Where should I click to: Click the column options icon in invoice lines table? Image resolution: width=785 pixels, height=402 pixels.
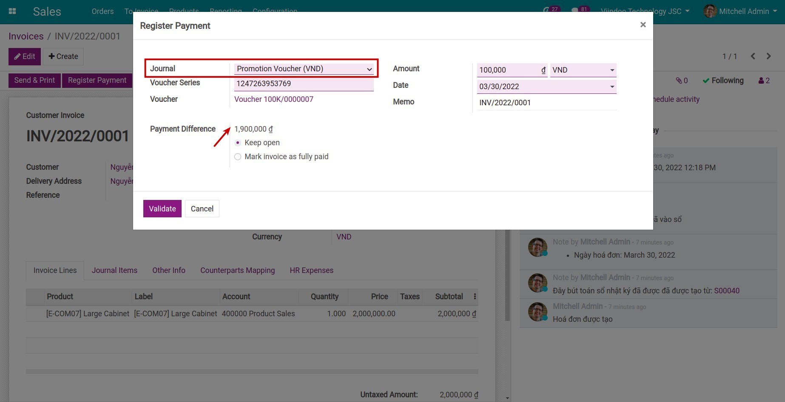(475, 296)
